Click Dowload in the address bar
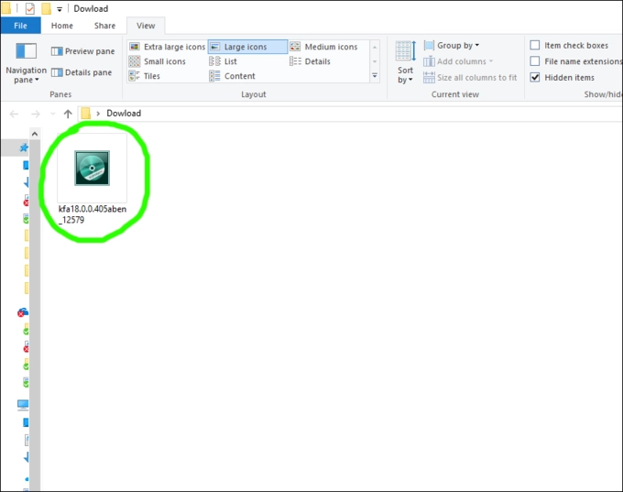The width and height of the screenshot is (623, 492). [x=124, y=114]
